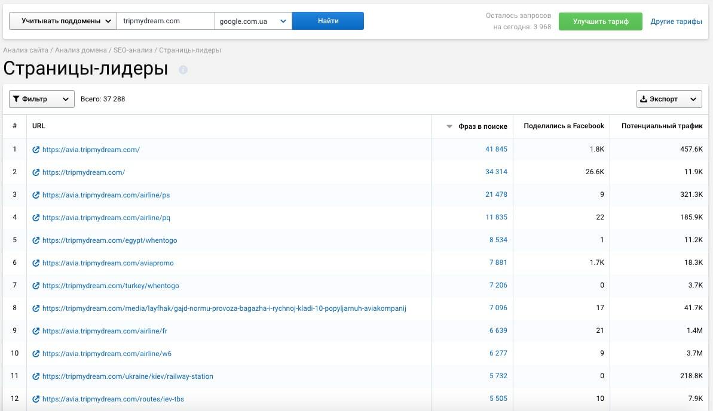Click external link icon next to airline/ps URL

pyautogui.click(x=36, y=195)
